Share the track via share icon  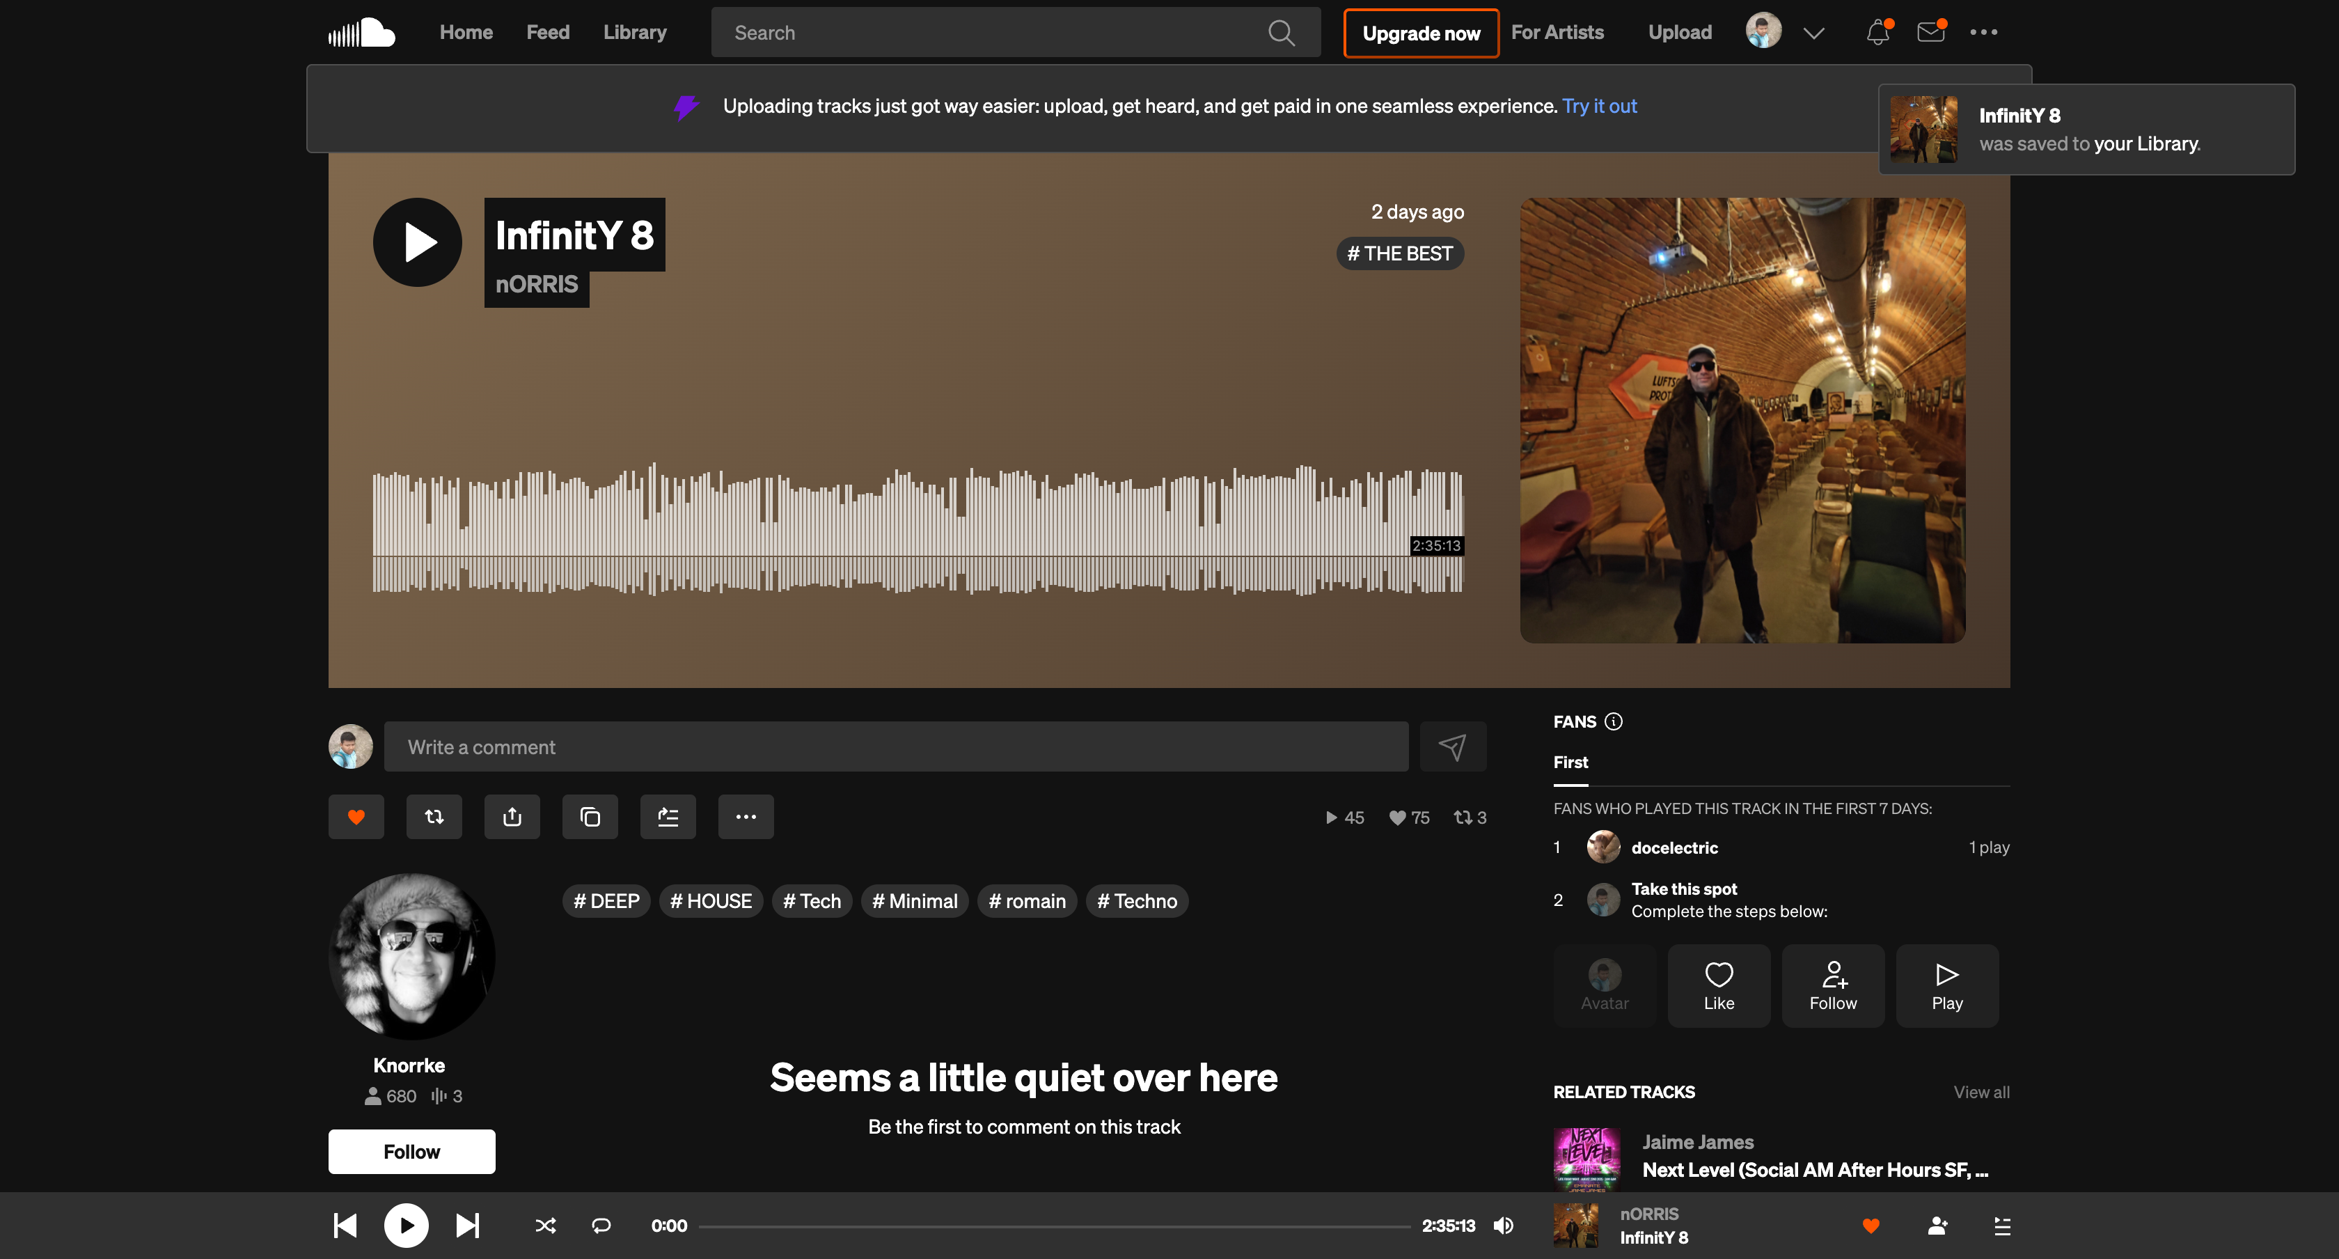[x=512, y=817]
